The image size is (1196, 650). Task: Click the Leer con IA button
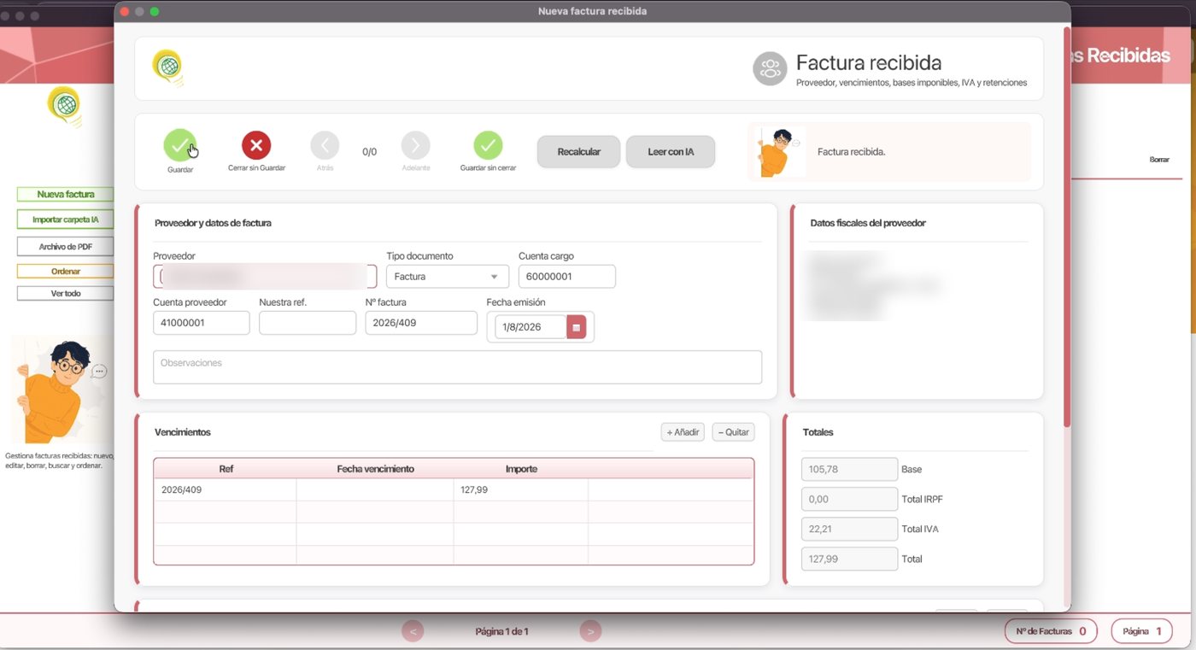coord(671,152)
